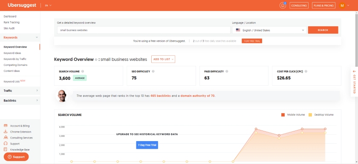Viewport: 358px width, 164px height.
Task: Click the Account & Billing card icon
Action: (6, 126)
